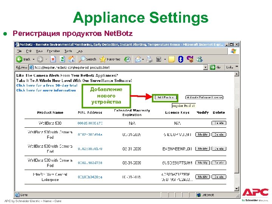Open the Edit menu

(x=29, y=51)
